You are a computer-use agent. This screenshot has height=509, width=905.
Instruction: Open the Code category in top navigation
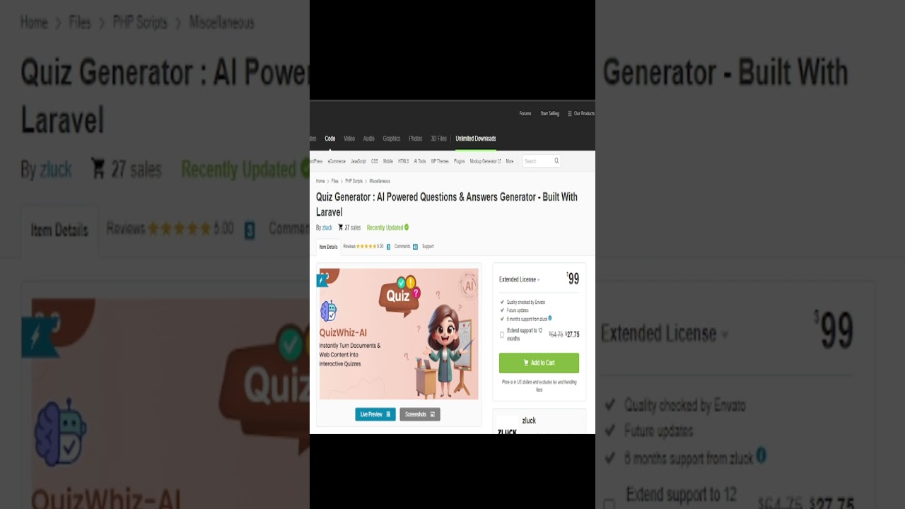point(330,139)
